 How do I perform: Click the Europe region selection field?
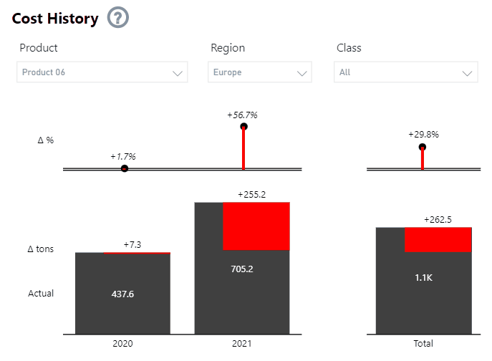pyautogui.click(x=251, y=72)
